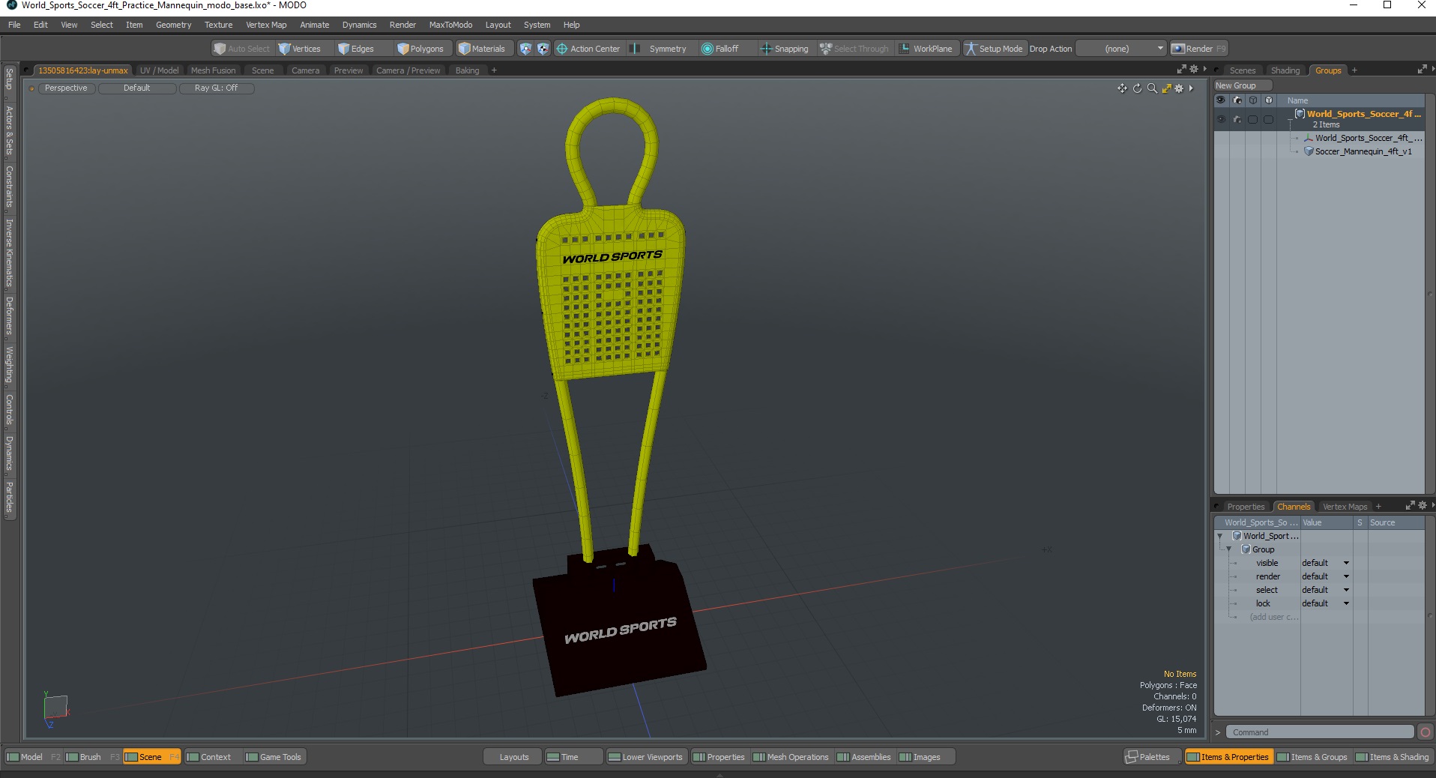The image size is (1436, 778).
Task: Switch to Items & Shading layout
Action: tap(1393, 757)
